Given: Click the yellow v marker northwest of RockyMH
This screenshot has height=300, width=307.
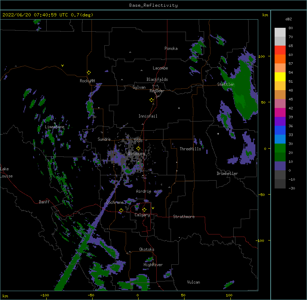Looking at the screenshot, I should click(62, 66).
